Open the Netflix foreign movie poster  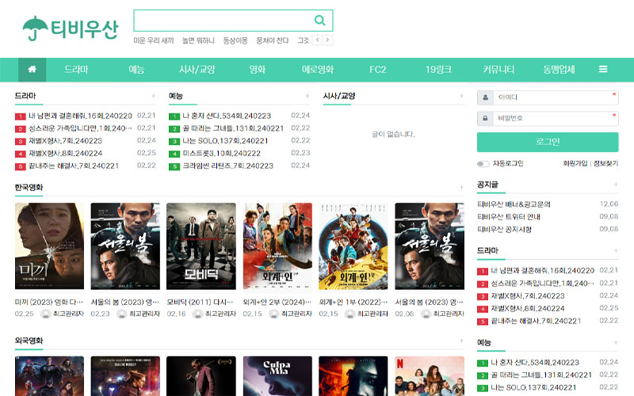(430, 375)
